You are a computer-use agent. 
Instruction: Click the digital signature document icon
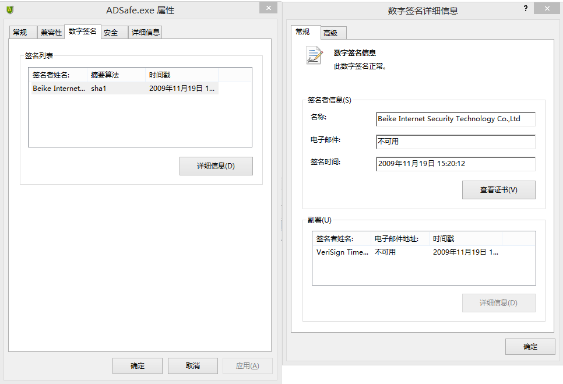(x=315, y=55)
